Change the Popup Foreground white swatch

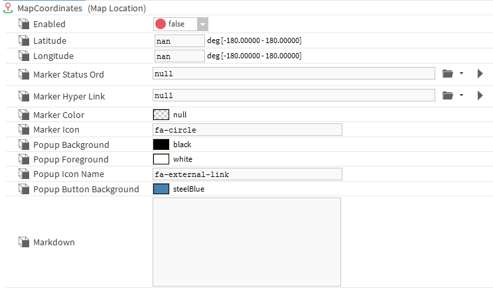(161, 159)
